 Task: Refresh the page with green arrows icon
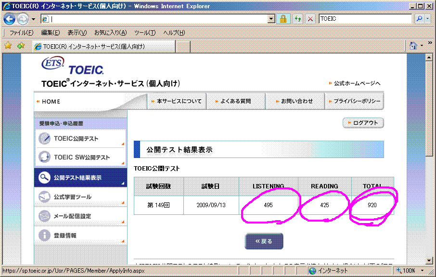click(x=298, y=19)
